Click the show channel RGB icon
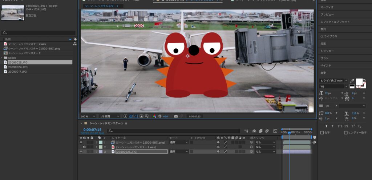This screenshot has height=180, width=372. (154, 116)
